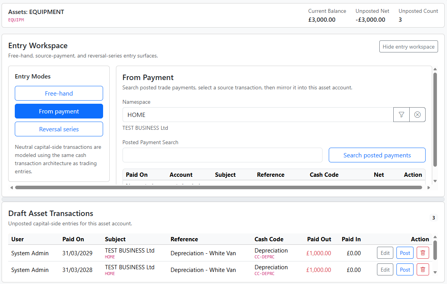The image size is (447, 284).
Task: Click the draft table vertical scrollbar thumb
Action: coord(435,250)
